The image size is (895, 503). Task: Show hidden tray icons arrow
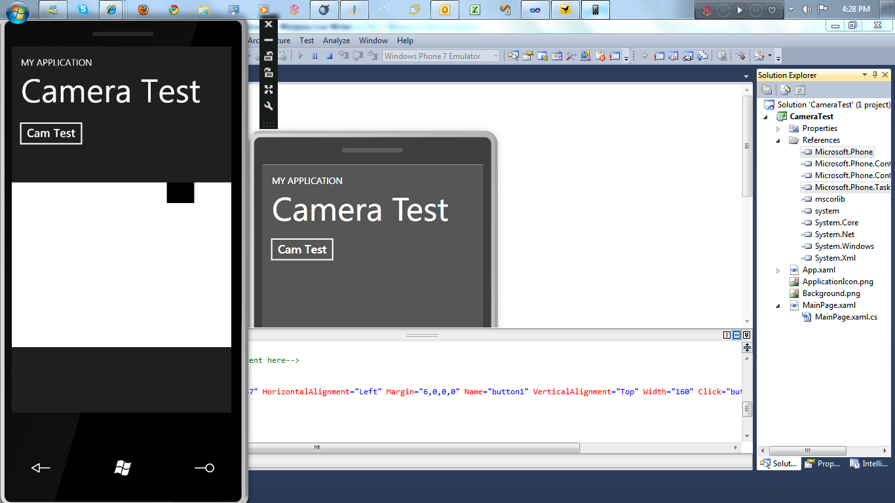click(x=791, y=9)
